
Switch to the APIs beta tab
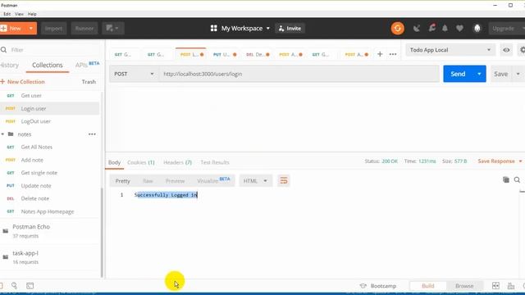[x=87, y=65]
